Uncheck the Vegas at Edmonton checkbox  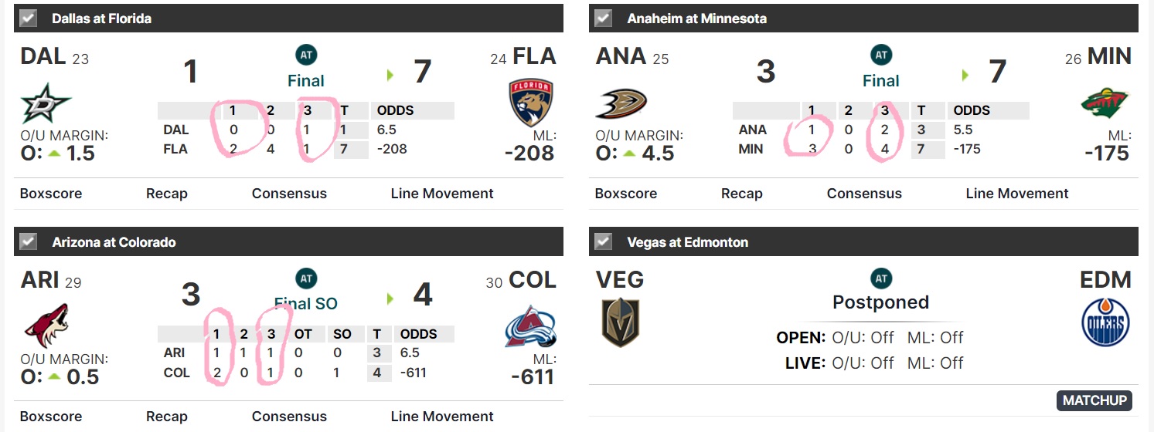click(x=604, y=241)
